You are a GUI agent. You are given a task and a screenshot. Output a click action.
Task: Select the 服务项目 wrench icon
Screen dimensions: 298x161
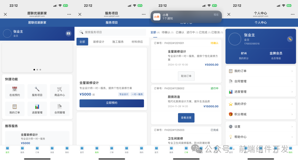[37, 89]
